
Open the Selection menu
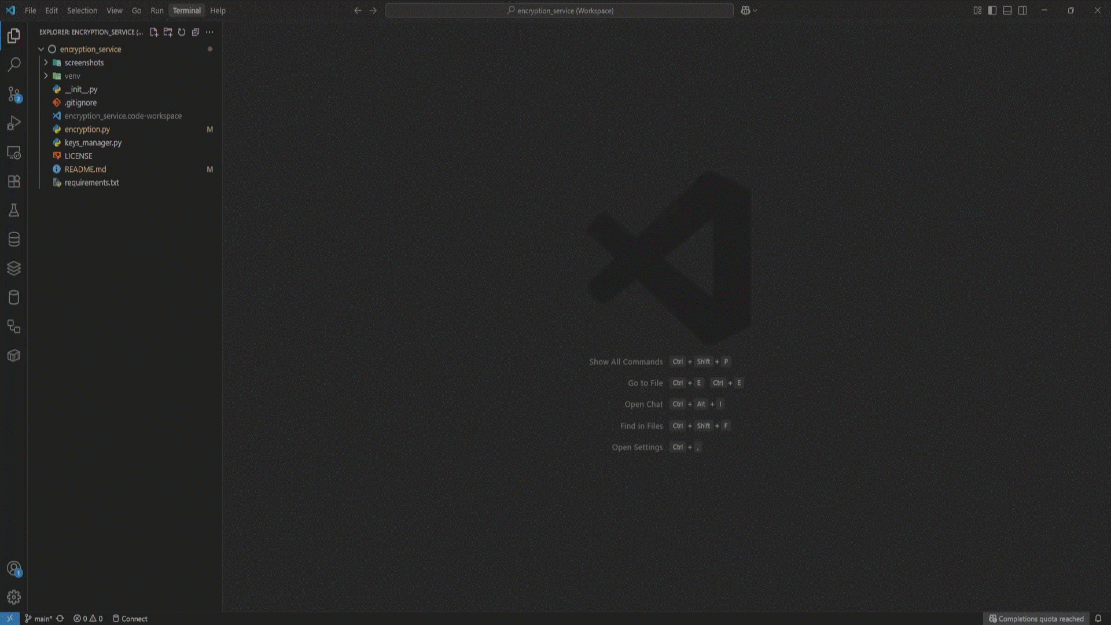pyautogui.click(x=82, y=10)
